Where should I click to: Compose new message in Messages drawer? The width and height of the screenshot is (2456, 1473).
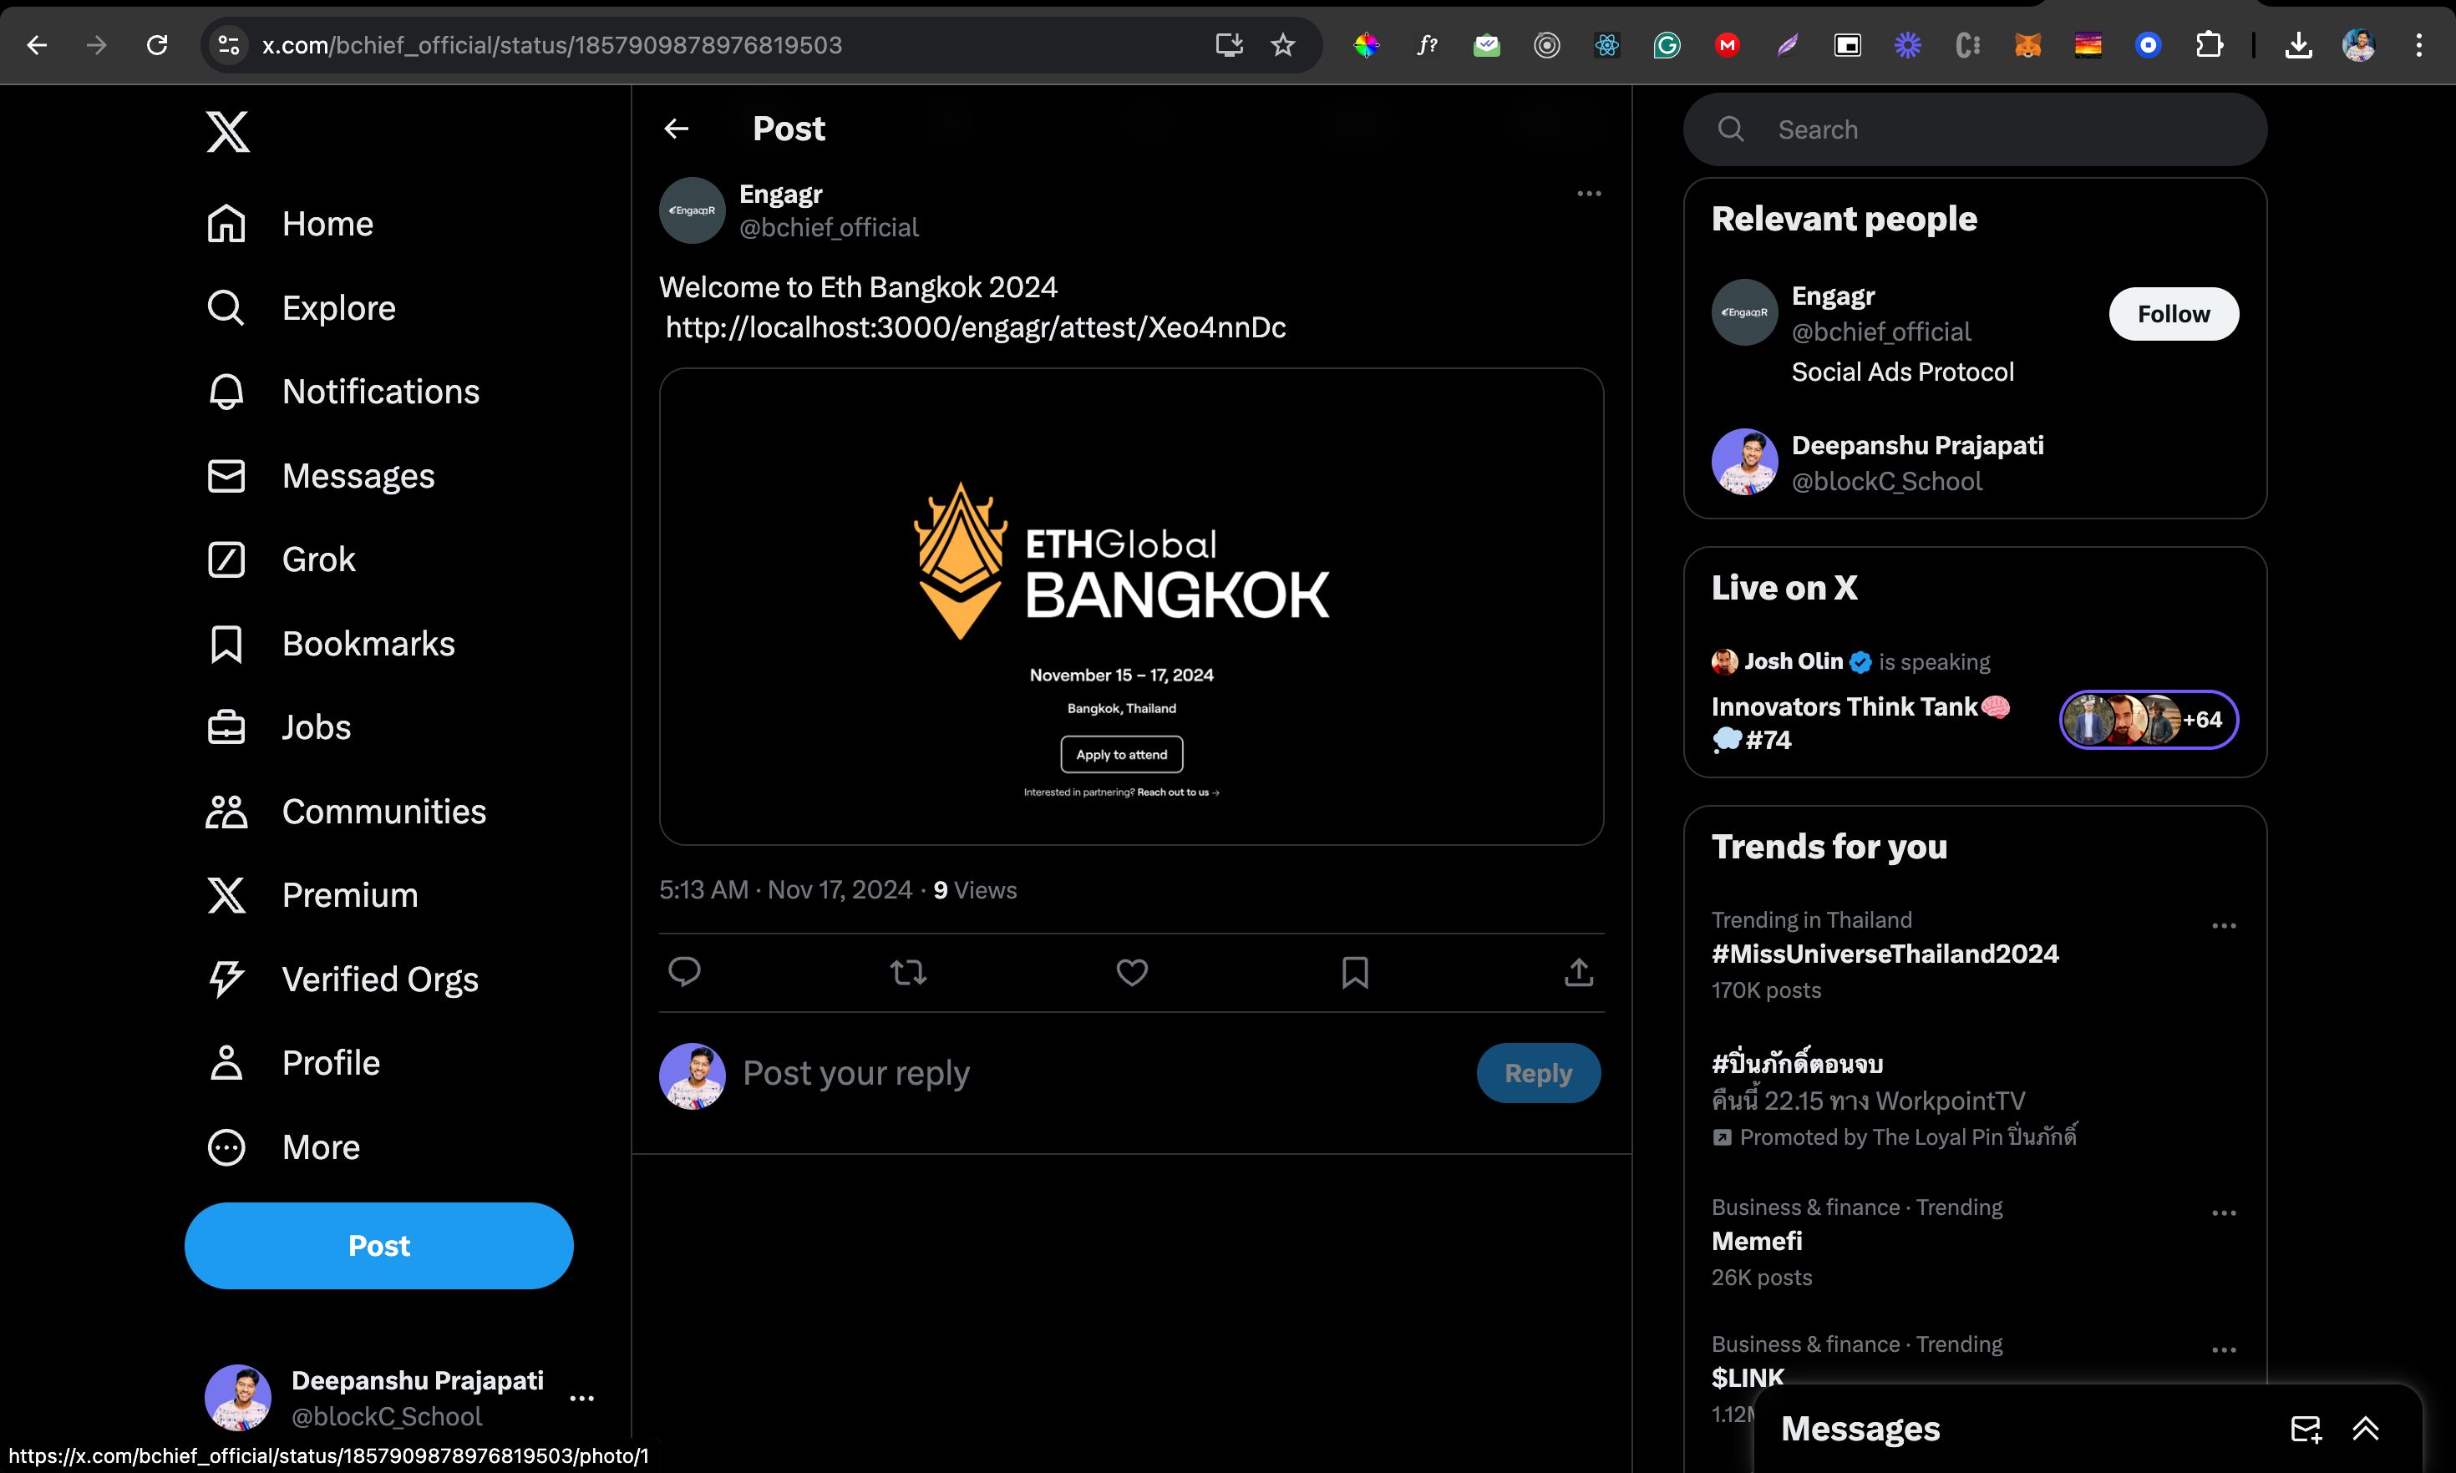pos(2305,1430)
